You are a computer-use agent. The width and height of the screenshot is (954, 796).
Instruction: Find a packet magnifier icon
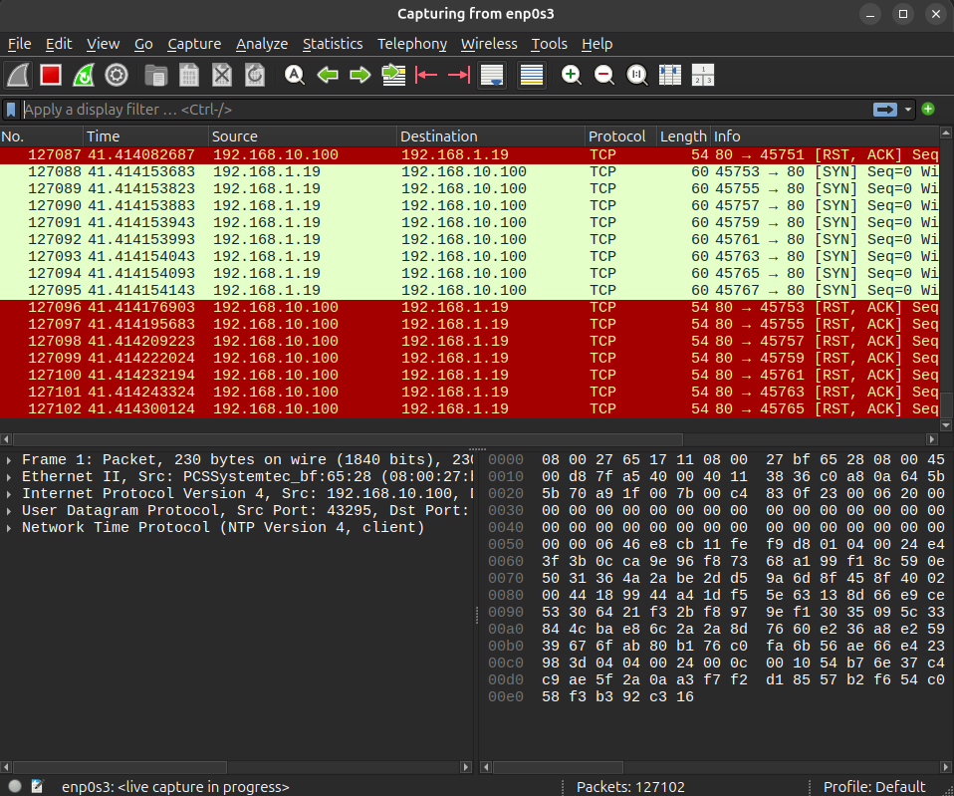(x=295, y=76)
